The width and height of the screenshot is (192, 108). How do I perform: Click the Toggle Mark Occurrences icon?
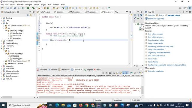coord(67,8)
